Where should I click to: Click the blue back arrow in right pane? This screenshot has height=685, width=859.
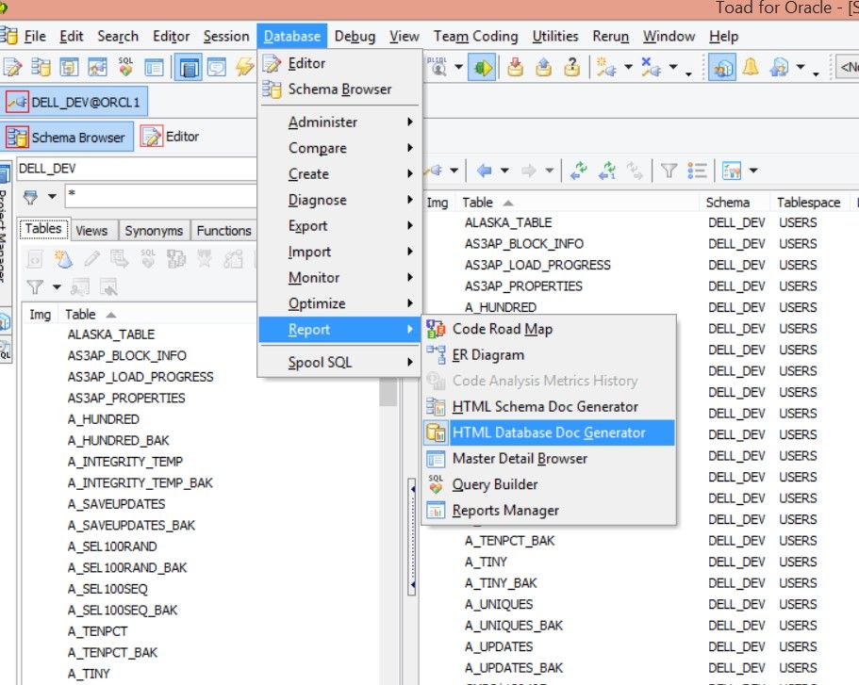point(485,171)
